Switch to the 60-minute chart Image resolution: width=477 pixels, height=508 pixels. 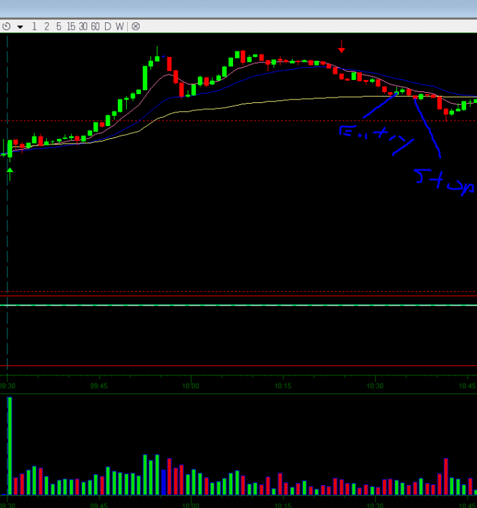click(96, 26)
